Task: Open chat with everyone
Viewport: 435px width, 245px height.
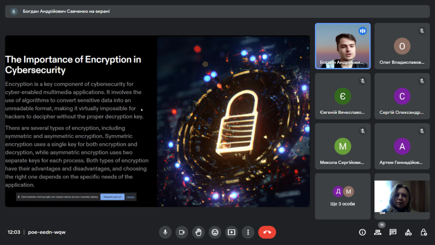Action: 393,232
